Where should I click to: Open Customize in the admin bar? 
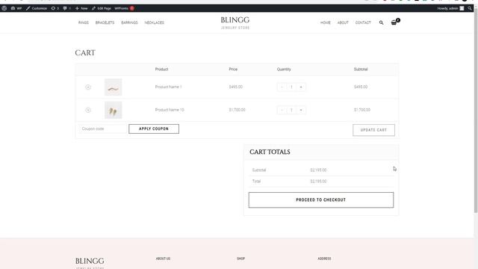tap(37, 8)
